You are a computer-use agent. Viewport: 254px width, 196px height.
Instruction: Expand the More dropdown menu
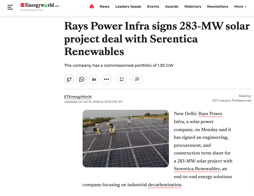[240, 7]
